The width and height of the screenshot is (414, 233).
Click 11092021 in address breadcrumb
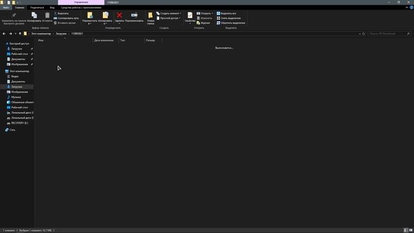77,34
